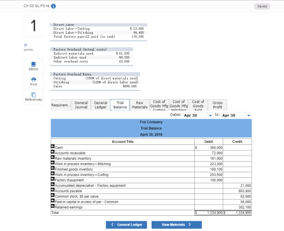Screen dimensions: 284x231
Task: Click the Debit column header
Action: pyautogui.click(x=208, y=142)
